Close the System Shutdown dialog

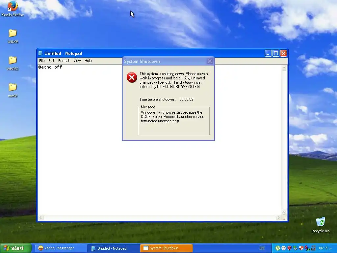(x=210, y=61)
